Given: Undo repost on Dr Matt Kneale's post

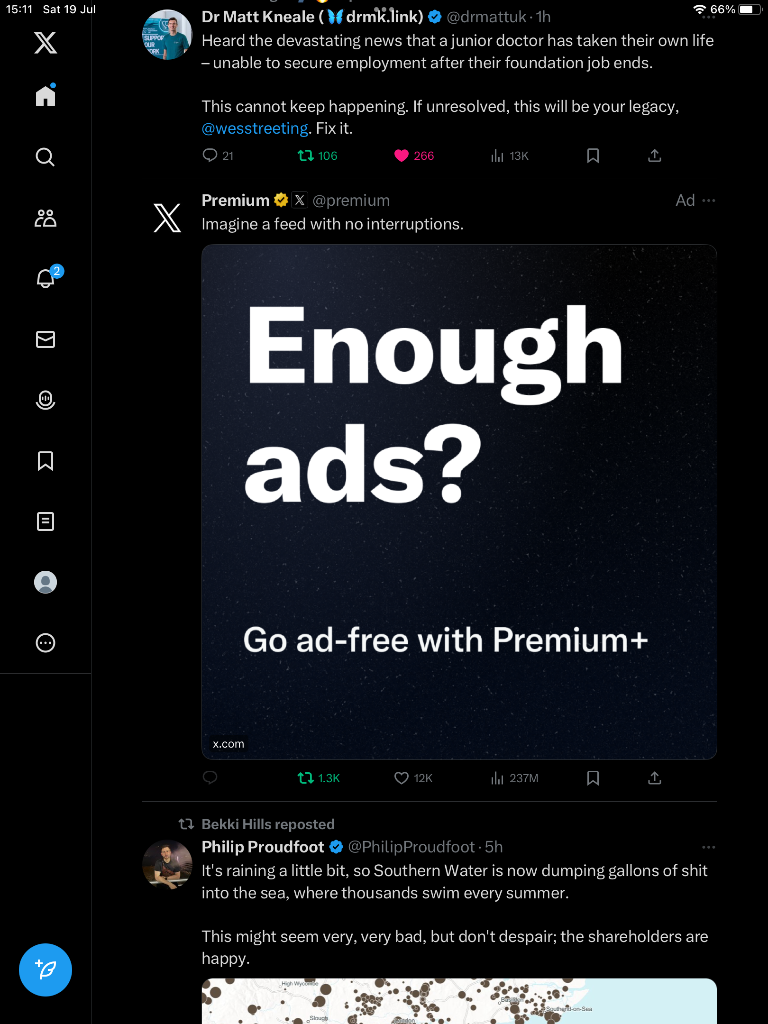Looking at the screenshot, I should pyautogui.click(x=317, y=156).
